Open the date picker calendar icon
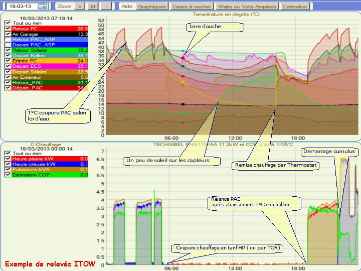 point(42,7)
